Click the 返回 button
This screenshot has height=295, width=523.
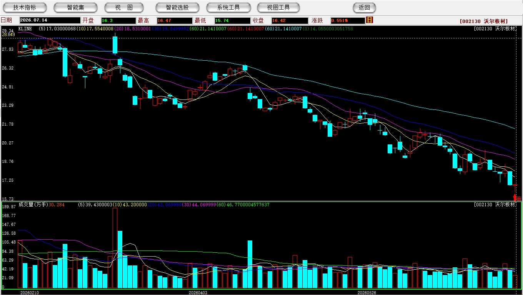point(364,7)
